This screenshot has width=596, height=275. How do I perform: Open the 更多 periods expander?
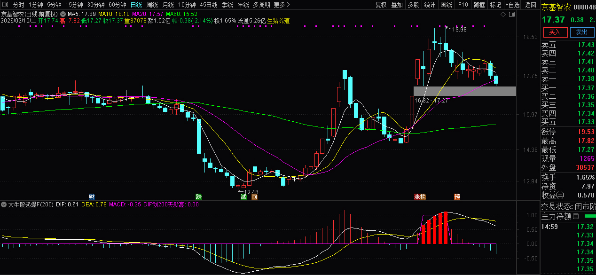coord(281,5)
